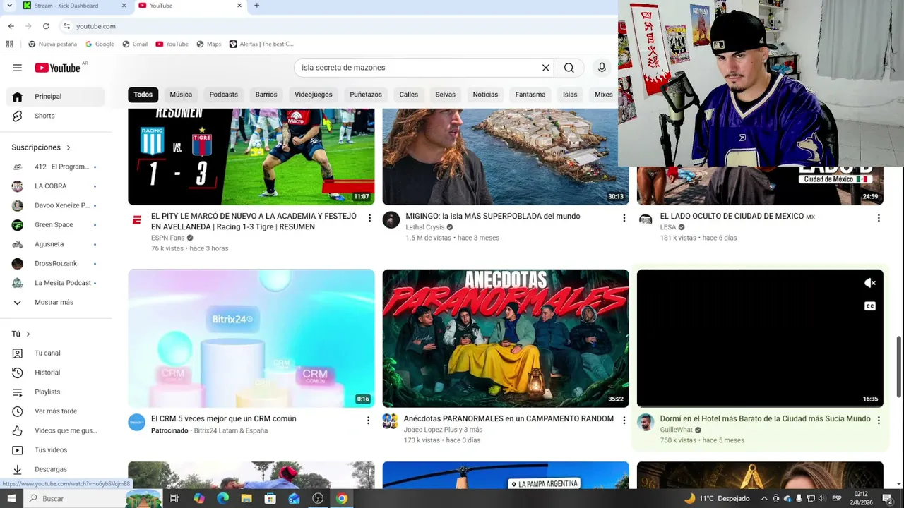Select the Todos filter chip
Screen dimensions: 904x508
coord(143,95)
